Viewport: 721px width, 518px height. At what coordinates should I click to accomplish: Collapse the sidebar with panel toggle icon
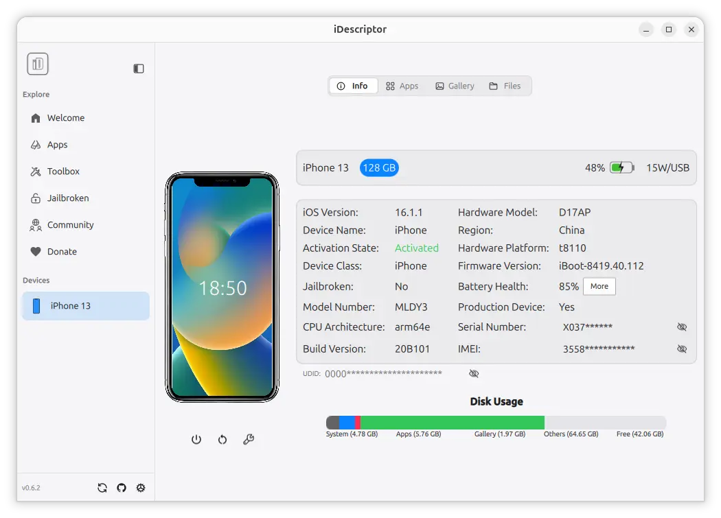(139, 69)
